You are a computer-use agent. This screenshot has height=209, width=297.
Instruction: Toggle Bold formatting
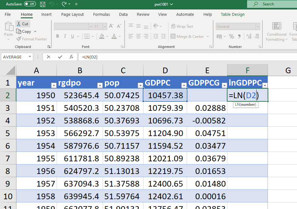pyautogui.click(x=58, y=36)
